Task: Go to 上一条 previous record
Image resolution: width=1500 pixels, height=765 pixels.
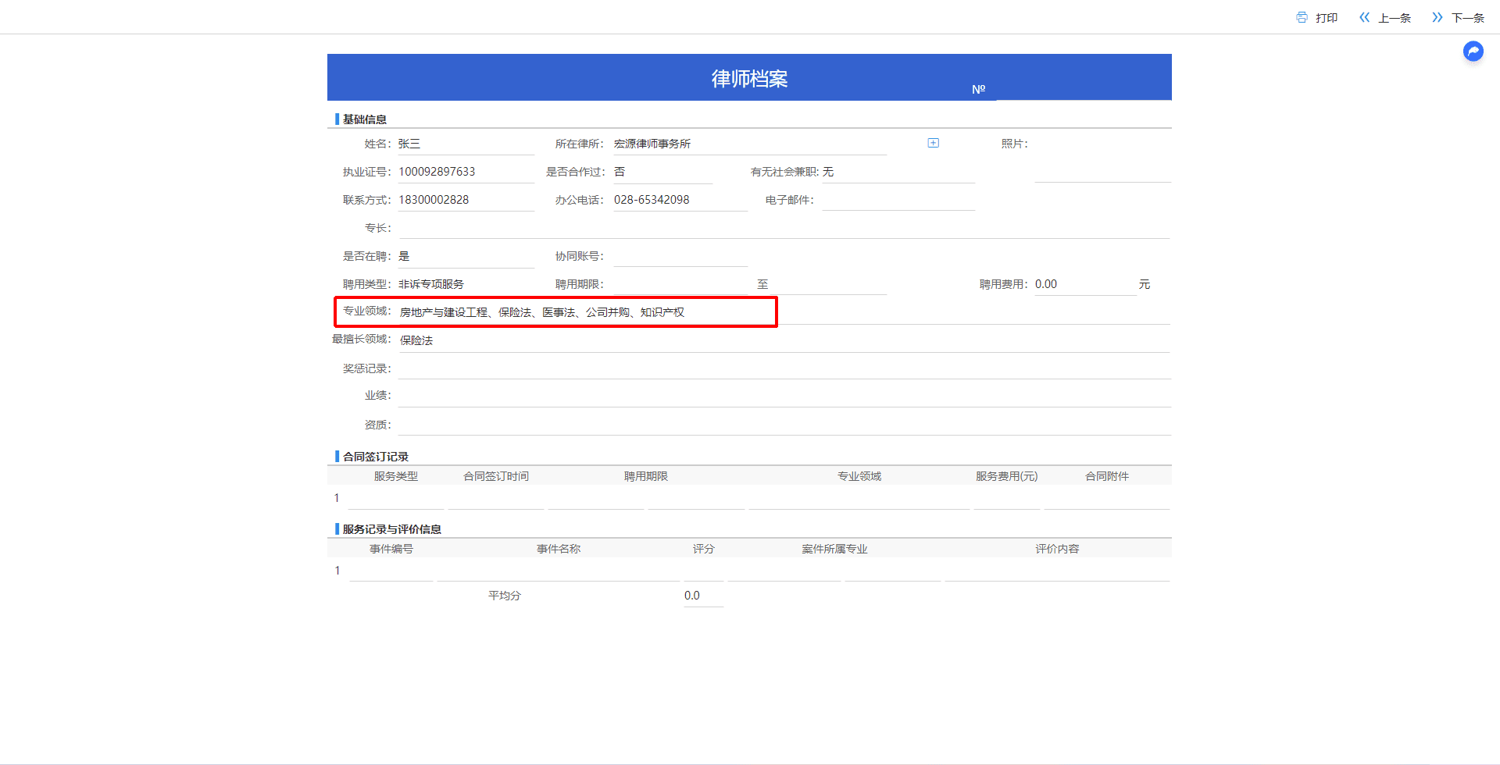Action: tap(1395, 18)
